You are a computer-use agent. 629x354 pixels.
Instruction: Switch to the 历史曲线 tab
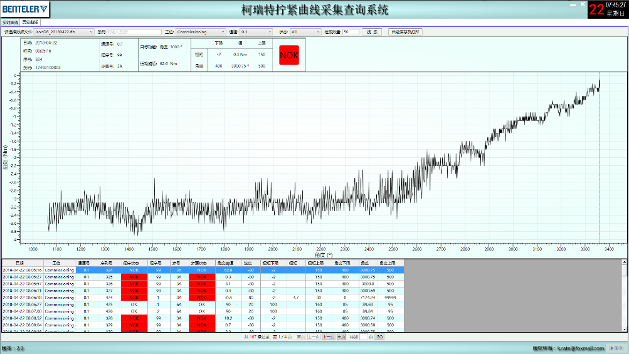coord(30,23)
